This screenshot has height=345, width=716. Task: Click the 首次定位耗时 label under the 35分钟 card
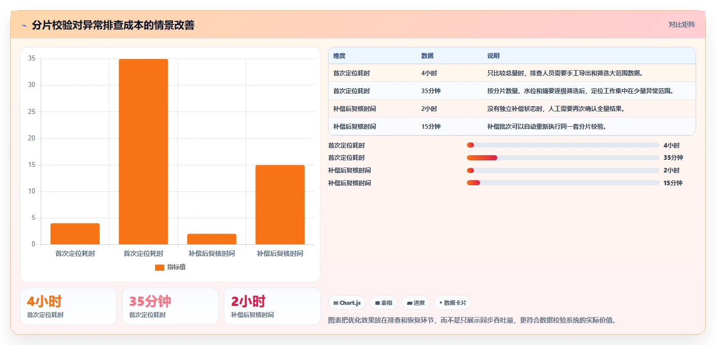click(x=147, y=315)
